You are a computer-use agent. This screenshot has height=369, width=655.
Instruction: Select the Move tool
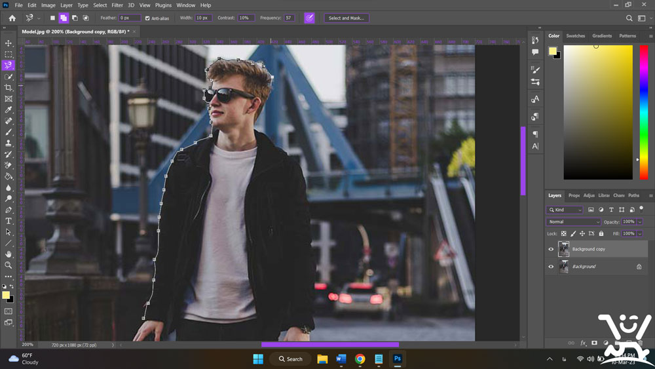[9, 43]
